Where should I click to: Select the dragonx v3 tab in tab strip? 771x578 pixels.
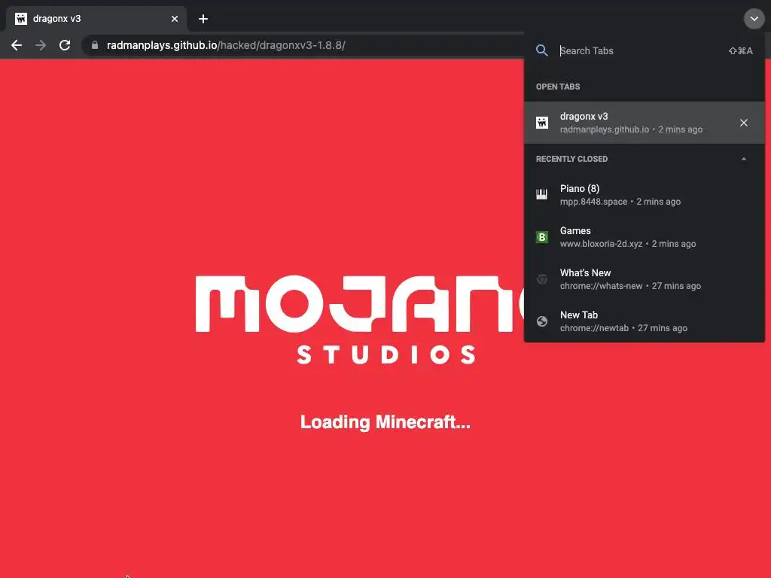pos(96,19)
